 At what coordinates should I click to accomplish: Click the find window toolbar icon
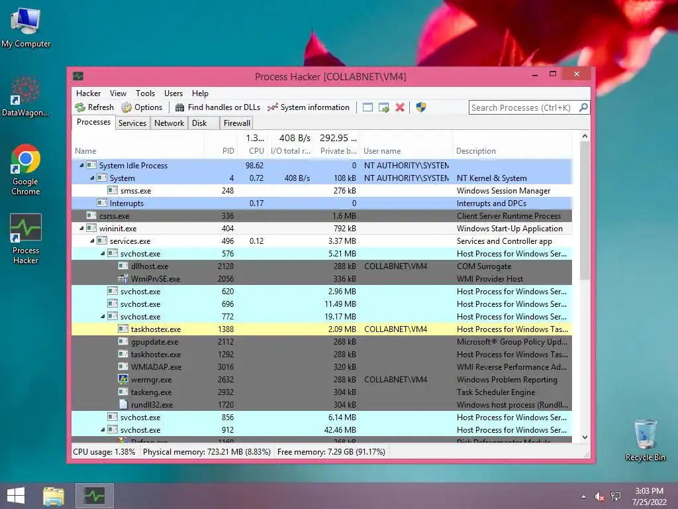[367, 107]
